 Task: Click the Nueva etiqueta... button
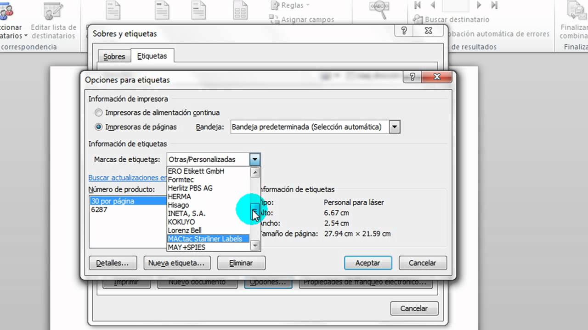(177, 263)
